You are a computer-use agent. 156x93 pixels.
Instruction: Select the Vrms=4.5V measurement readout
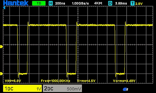86,81
